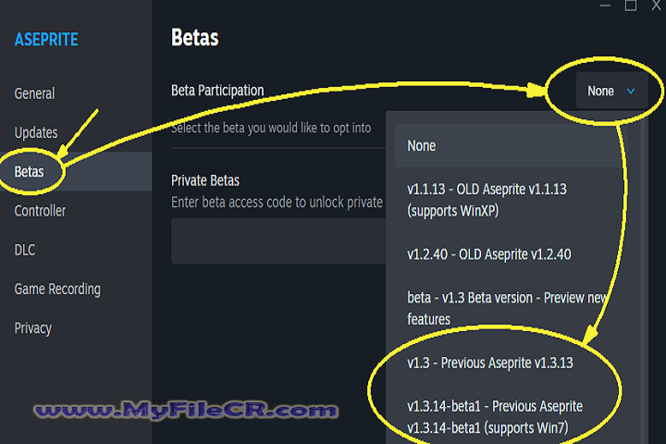Viewport: 666px width, 444px height.
Task: Click the private beta access code field
Action: [x=277, y=241]
